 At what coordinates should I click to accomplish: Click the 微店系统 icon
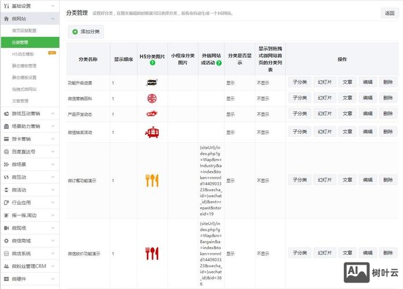pyautogui.click(x=6, y=254)
